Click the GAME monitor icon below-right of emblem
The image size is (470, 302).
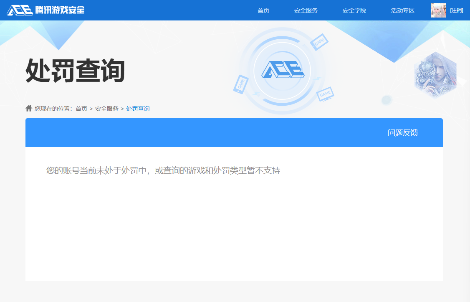[x=325, y=94]
